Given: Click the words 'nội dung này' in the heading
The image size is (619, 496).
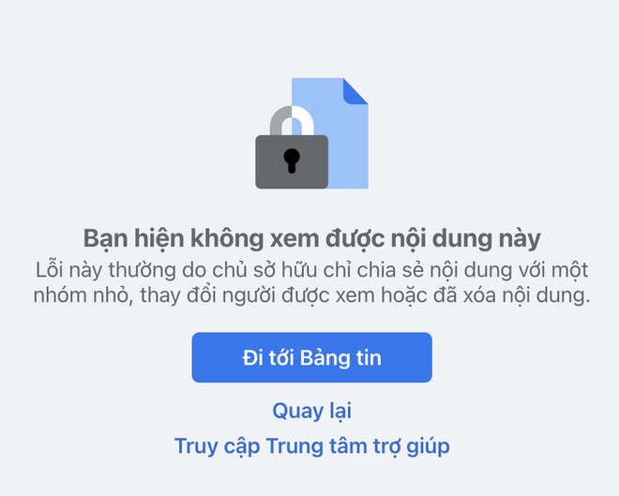Looking at the screenshot, I should (466, 239).
